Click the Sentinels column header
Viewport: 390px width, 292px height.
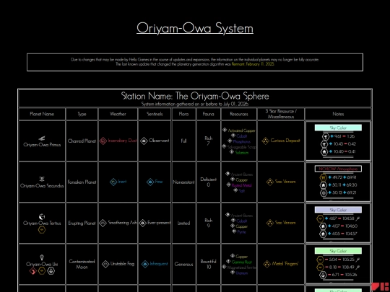155,114
